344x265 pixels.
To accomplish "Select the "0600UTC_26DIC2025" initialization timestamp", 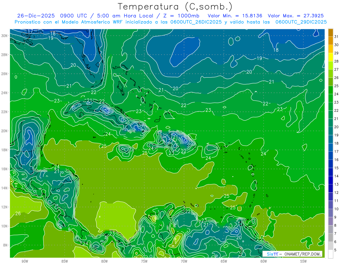I will pos(196,22).
